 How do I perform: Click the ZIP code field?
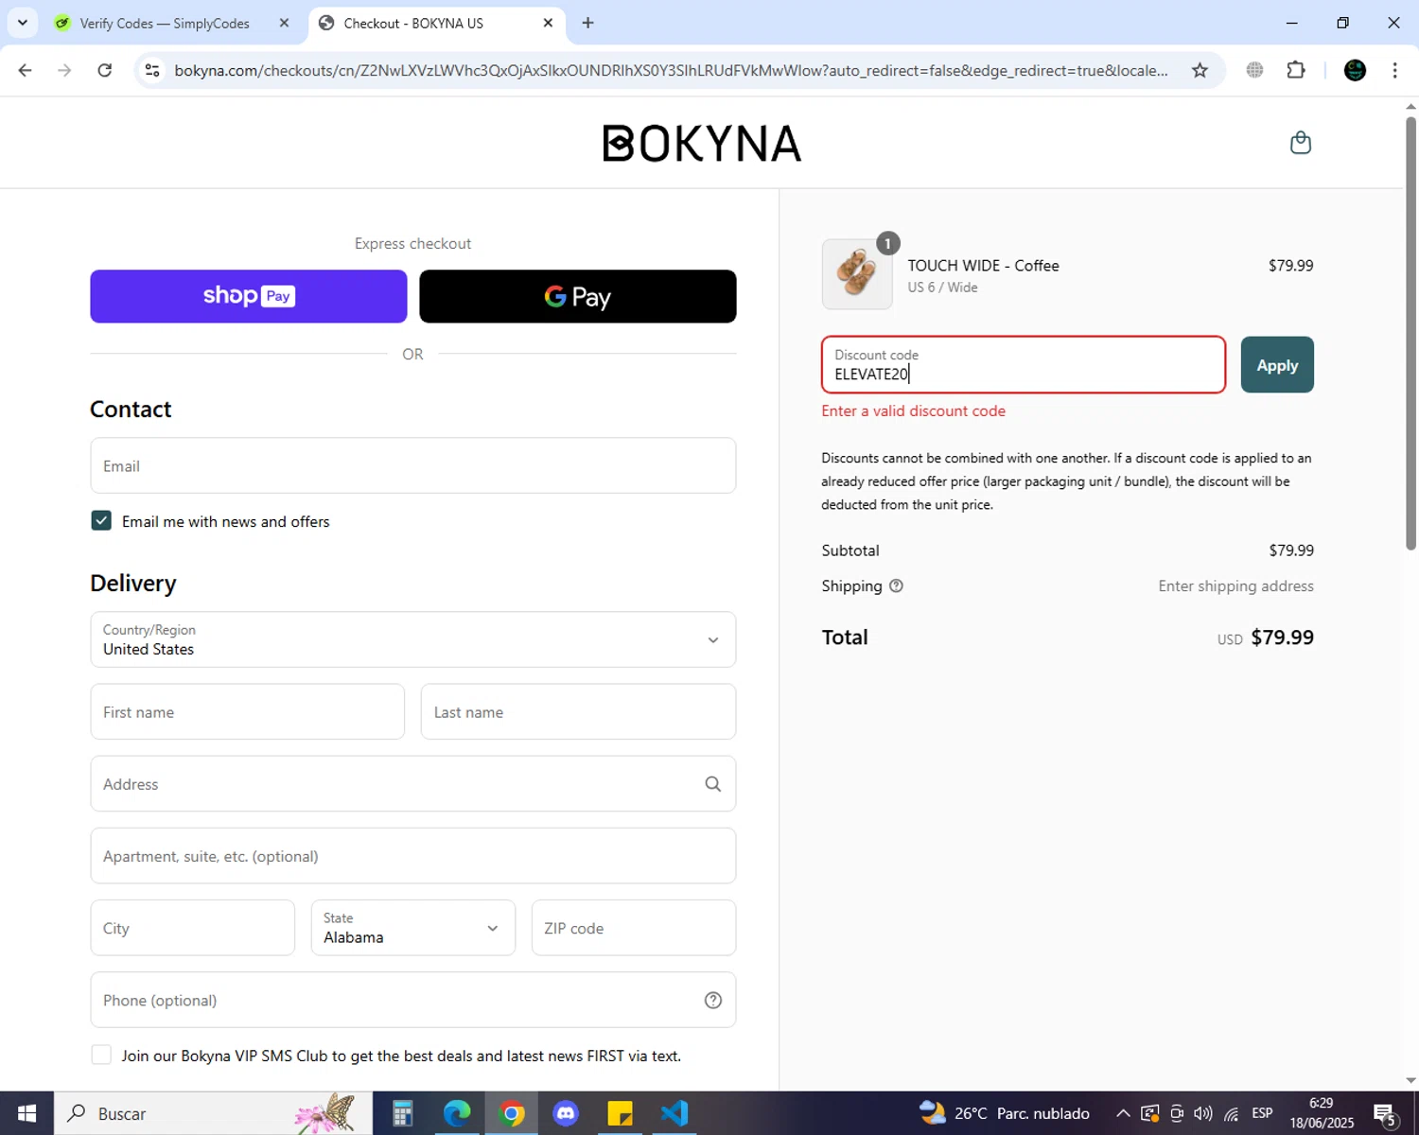tap(634, 928)
